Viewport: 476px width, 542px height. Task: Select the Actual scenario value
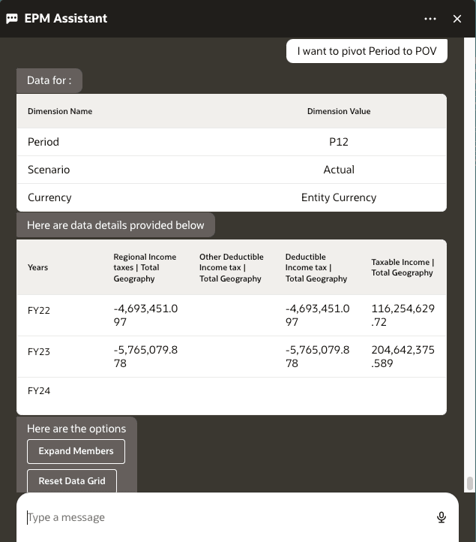339,170
